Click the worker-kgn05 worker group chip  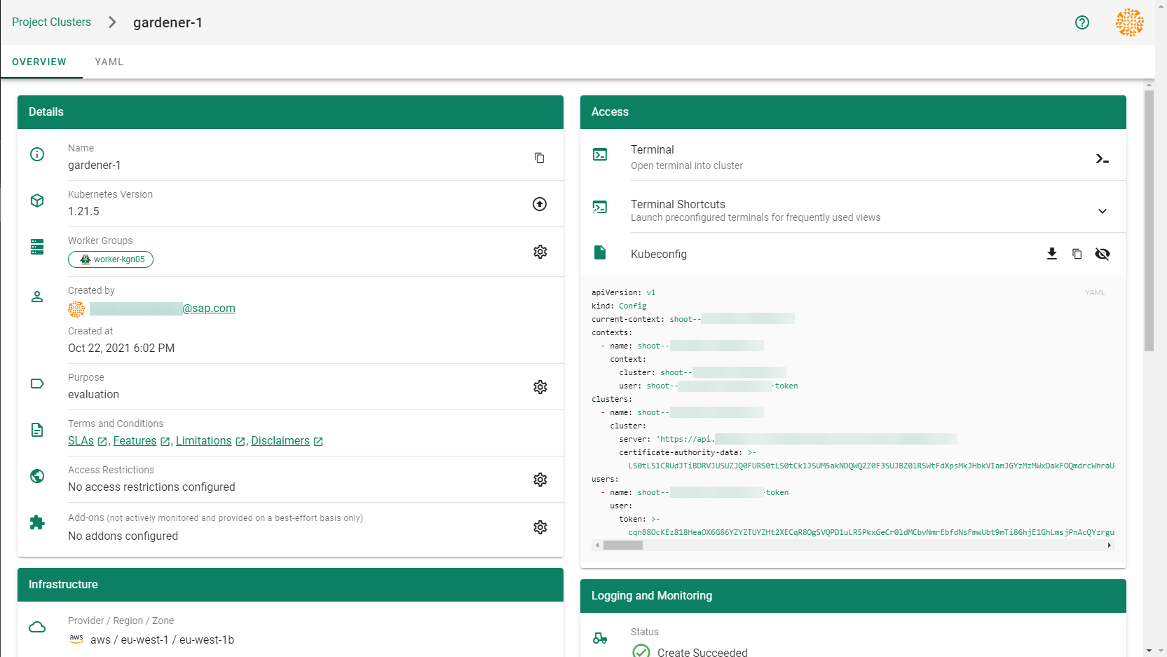[111, 259]
